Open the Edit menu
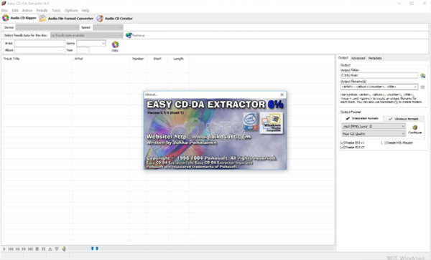This screenshot has width=431, height=260. 15,11
